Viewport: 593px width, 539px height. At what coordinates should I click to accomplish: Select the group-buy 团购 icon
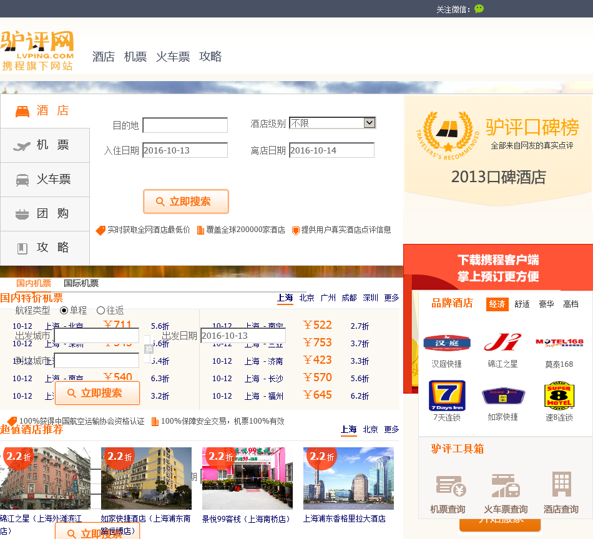pyautogui.click(x=22, y=215)
